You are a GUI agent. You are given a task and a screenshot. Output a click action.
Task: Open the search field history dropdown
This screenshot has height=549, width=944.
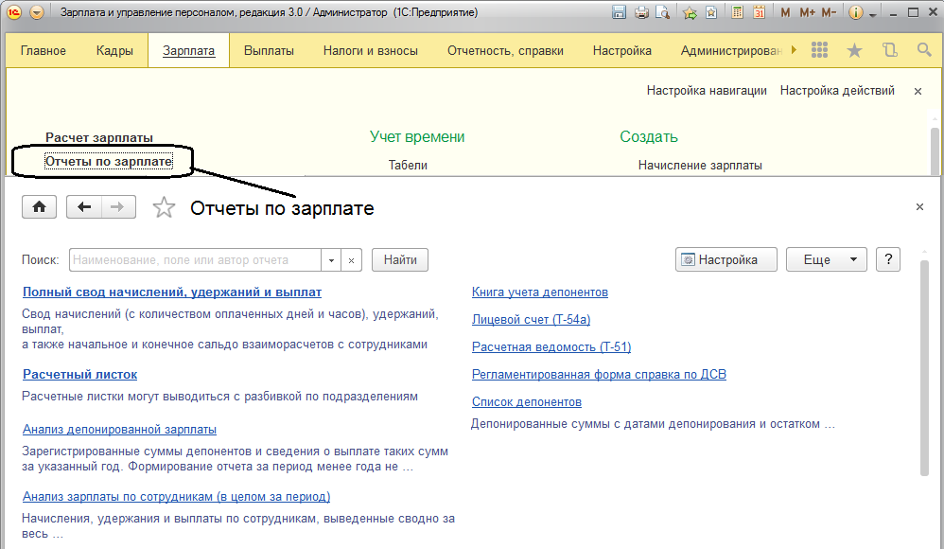point(331,259)
